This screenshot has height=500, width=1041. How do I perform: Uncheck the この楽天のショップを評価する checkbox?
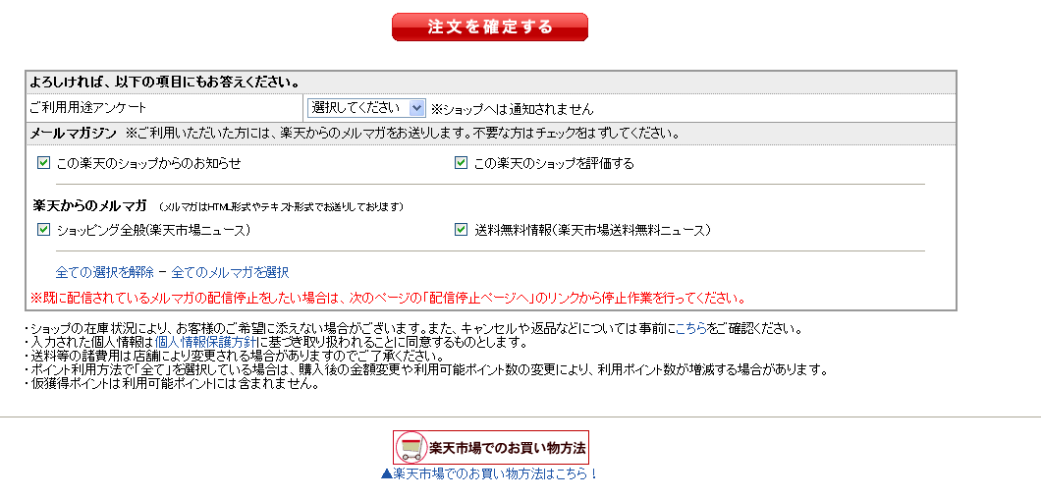click(x=461, y=163)
